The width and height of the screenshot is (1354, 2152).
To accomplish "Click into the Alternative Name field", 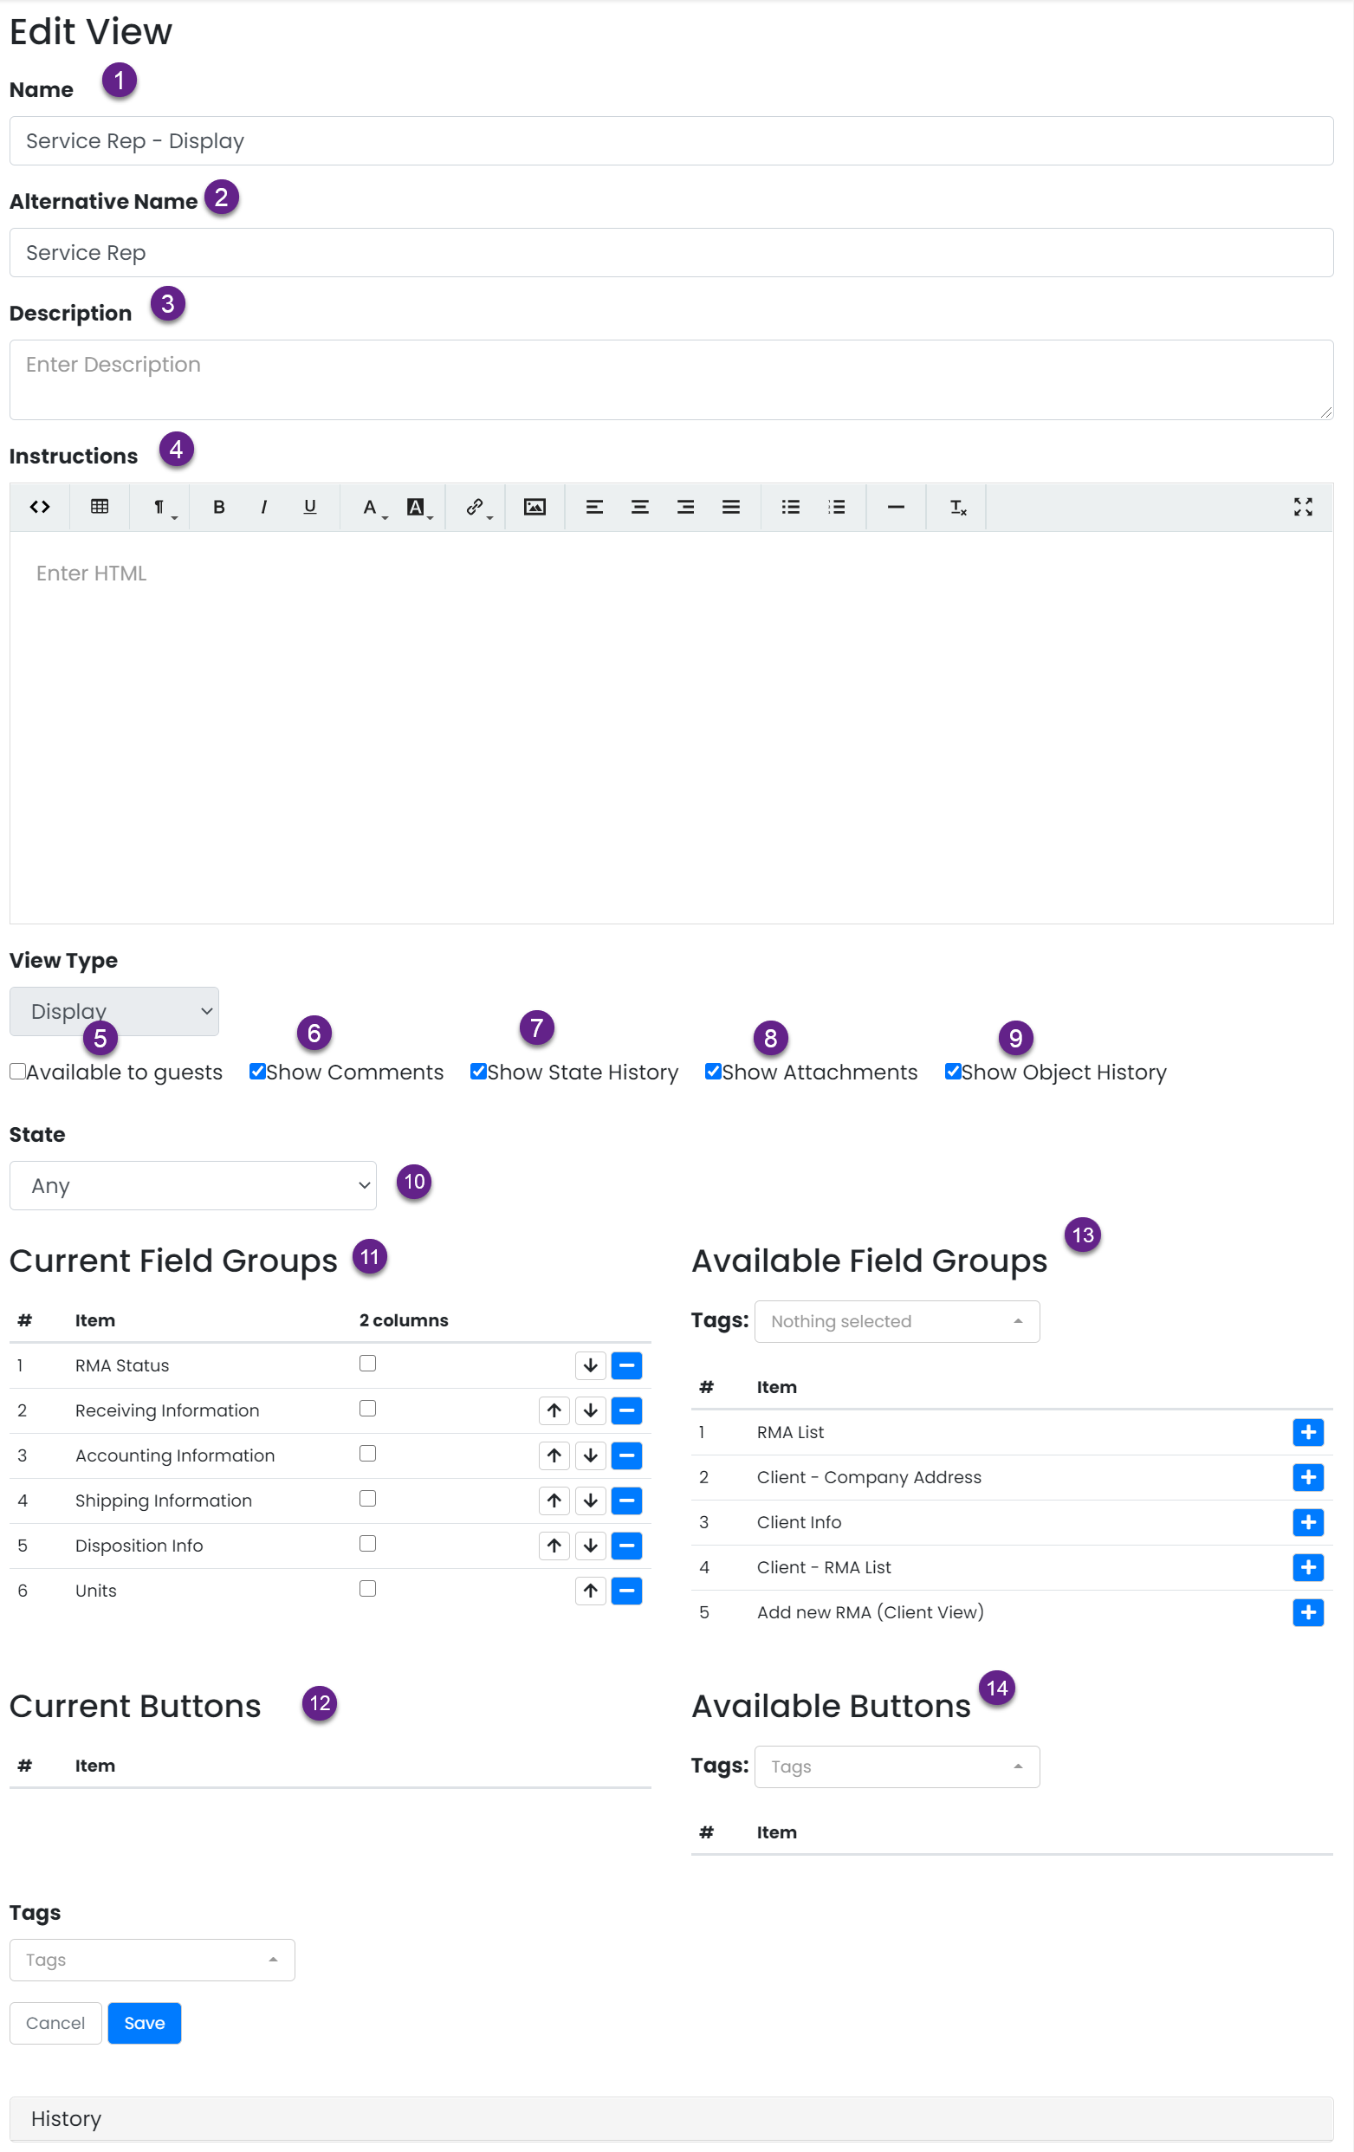I will [x=671, y=253].
